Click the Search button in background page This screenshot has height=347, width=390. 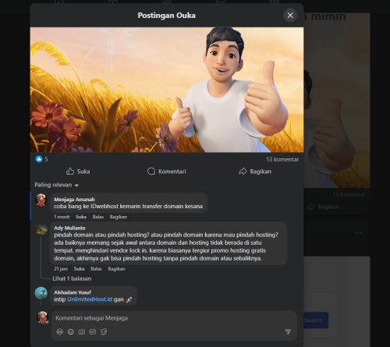pyautogui.click(x=316, y=320)
